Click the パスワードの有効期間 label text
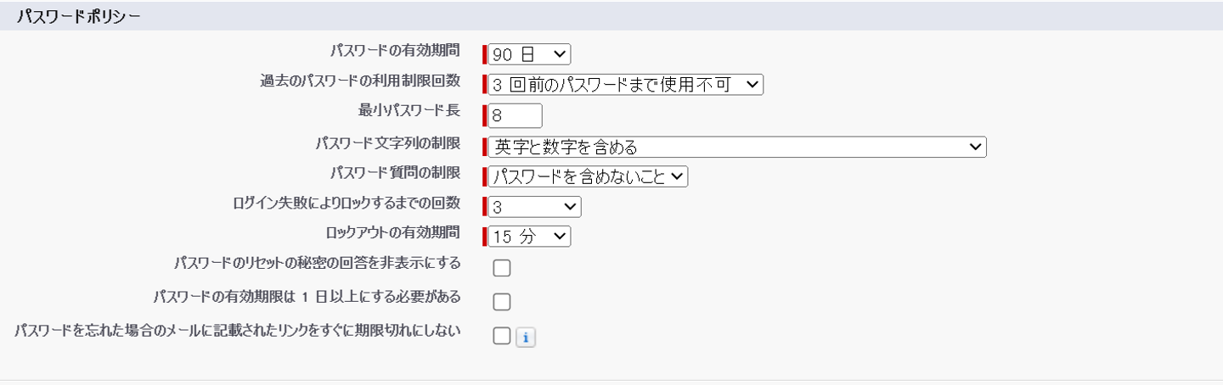 pyautogui.click(x=395, y=51)
